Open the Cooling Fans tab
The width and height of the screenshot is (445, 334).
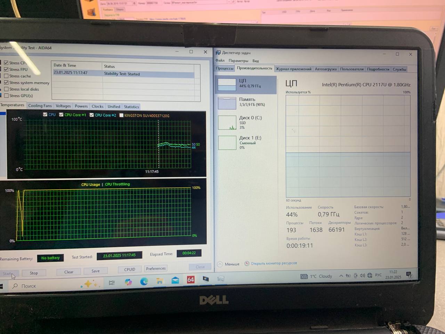pyautogui.click(x=40, y=106)
